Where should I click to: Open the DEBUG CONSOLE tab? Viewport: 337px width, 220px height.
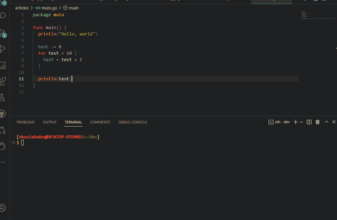point(133,122)
